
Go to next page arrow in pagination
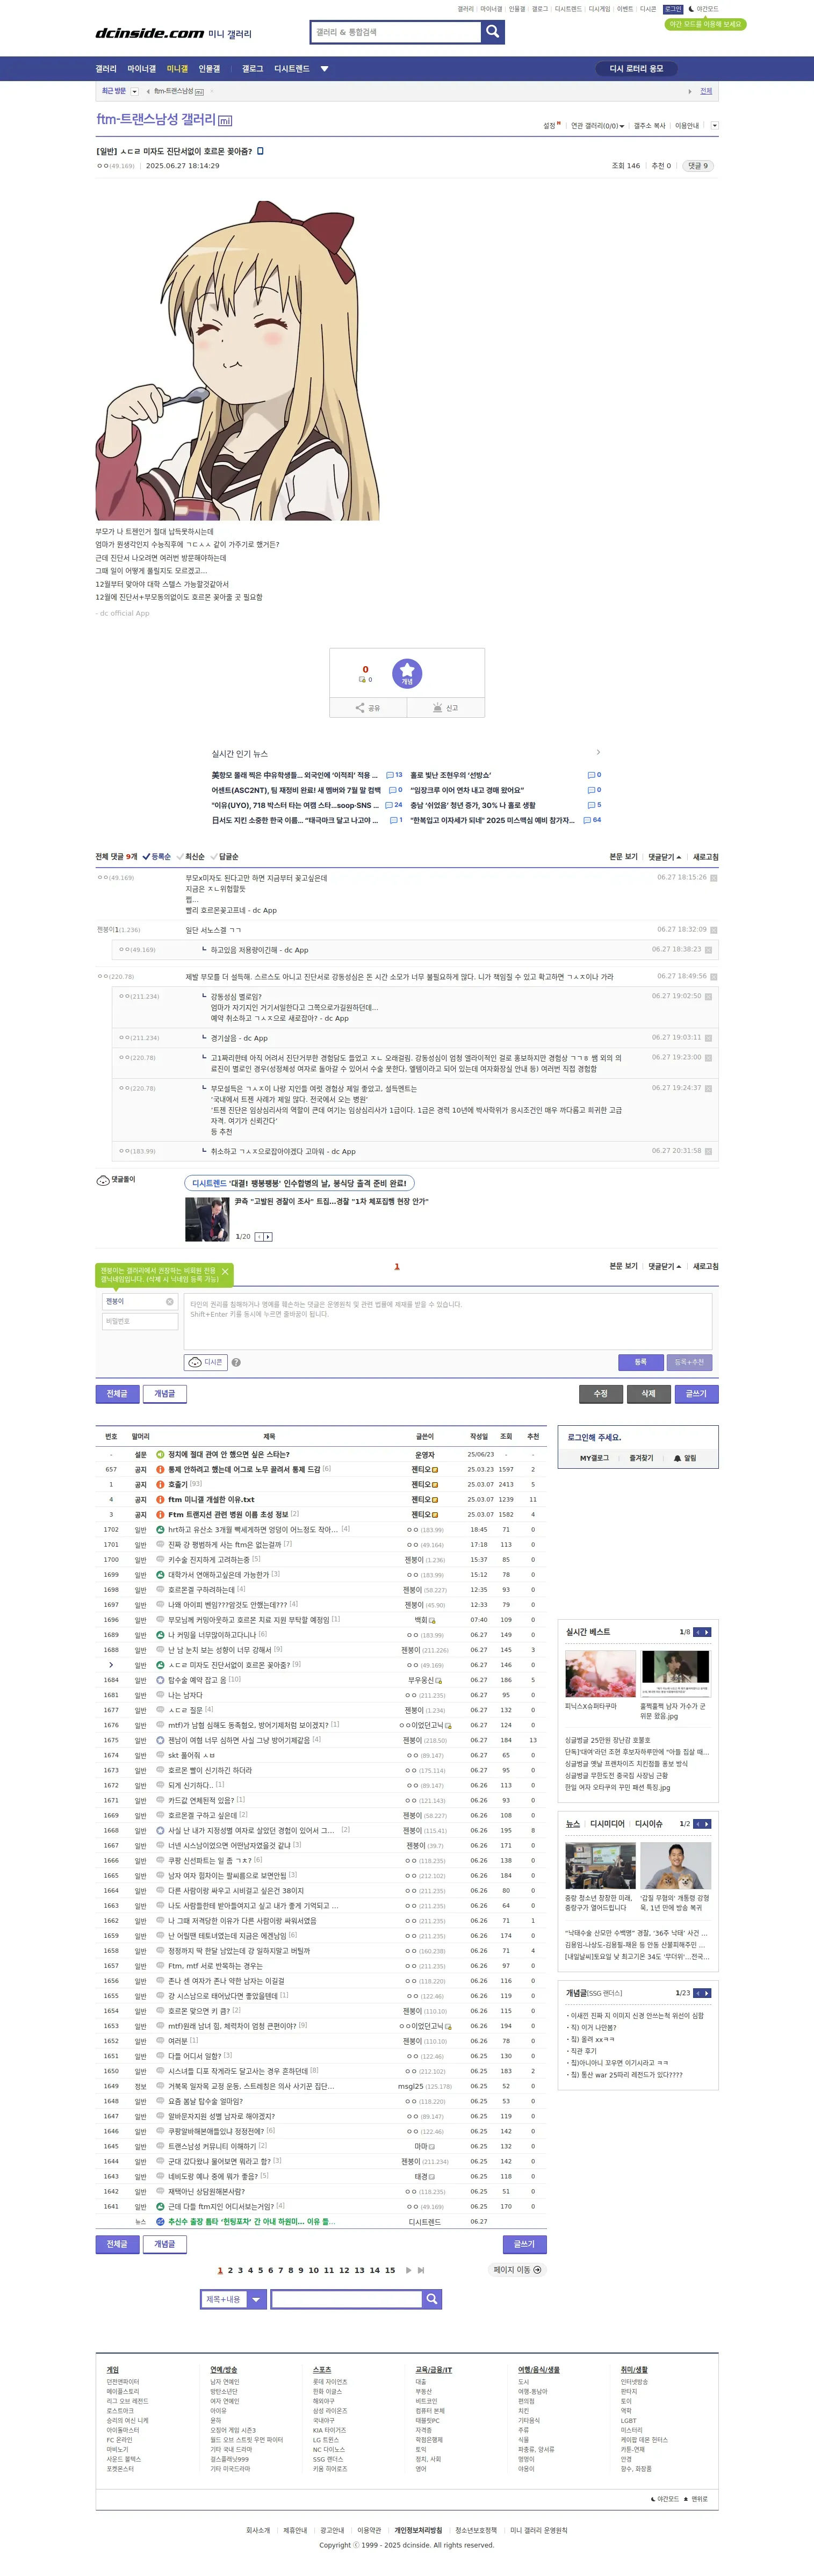pyautogui.click(x=408, y=2270)
